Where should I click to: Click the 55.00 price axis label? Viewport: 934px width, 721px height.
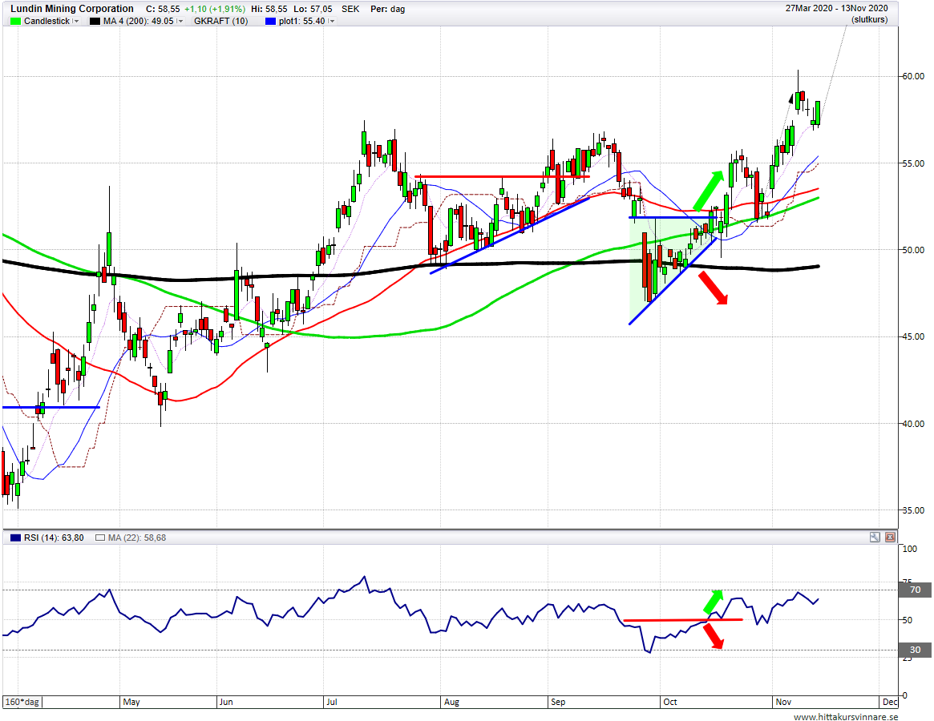913,163
